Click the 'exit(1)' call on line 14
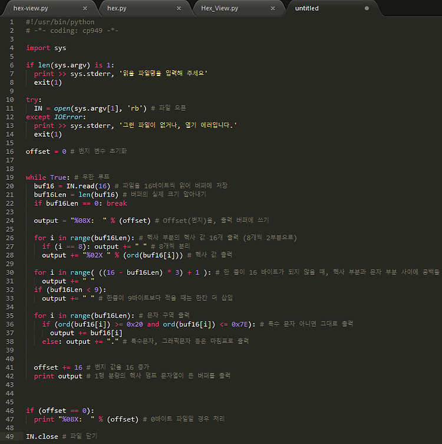This screenshot has width=442, height=444. tap(48, 134)
